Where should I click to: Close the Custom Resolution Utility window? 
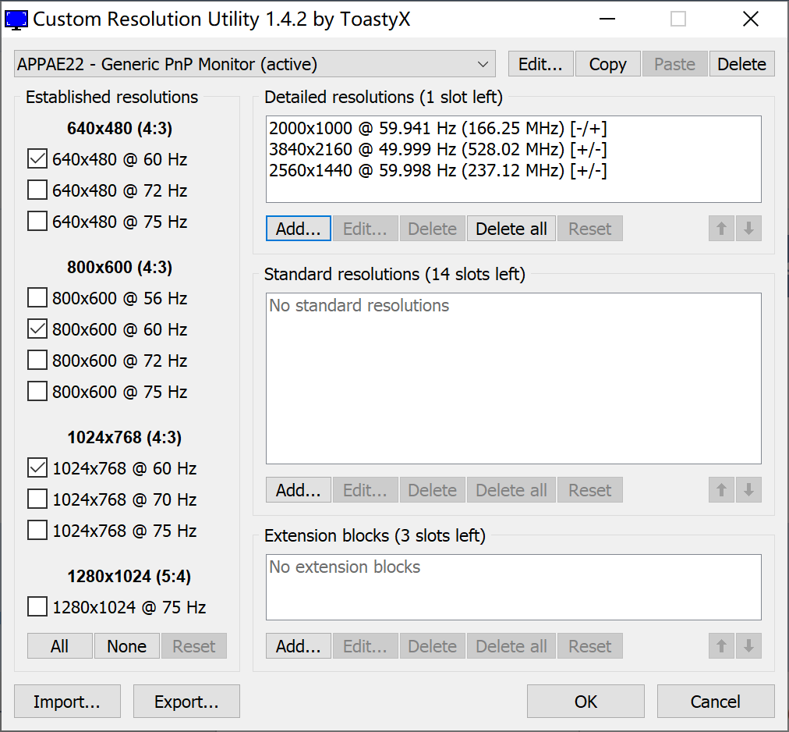751,20
